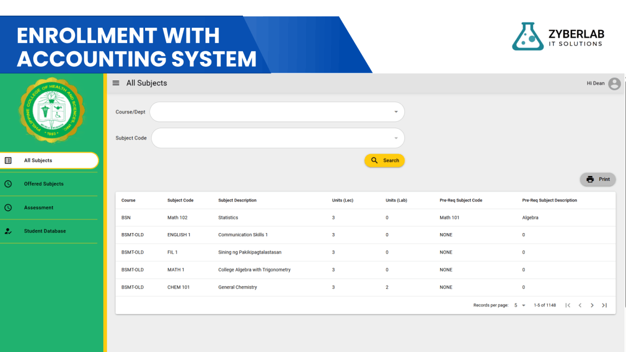Go to the next page of records
The image size is (626, 352).
[592, 305]
